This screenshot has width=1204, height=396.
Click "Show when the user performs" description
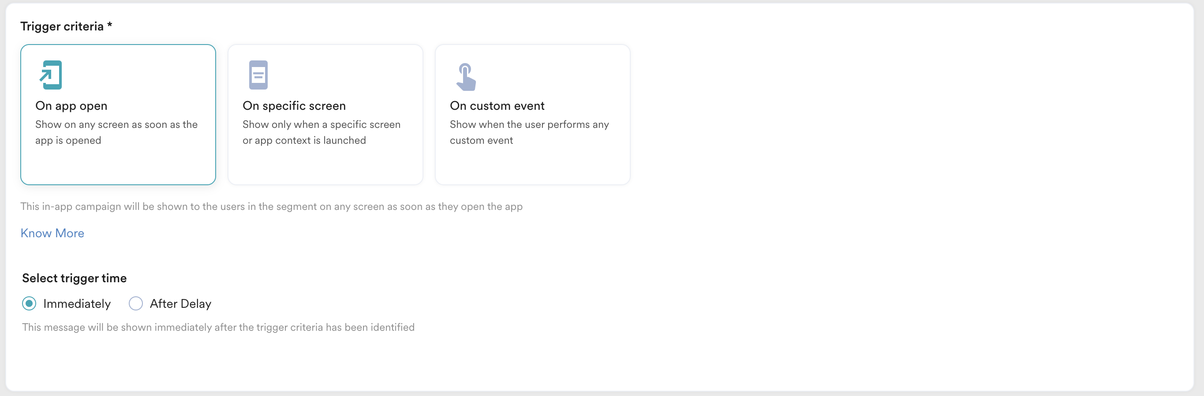click(x=529, y=132)
